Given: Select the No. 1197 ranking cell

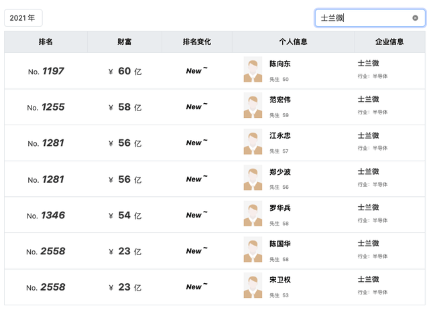Looking at the screenshot, I should click(x=46, y=71).
